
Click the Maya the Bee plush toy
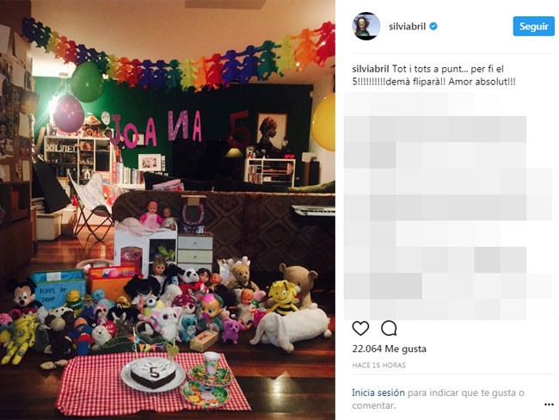pos(283,298)
